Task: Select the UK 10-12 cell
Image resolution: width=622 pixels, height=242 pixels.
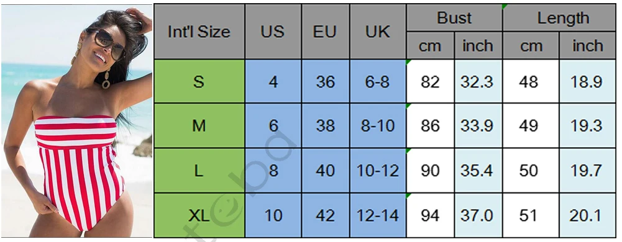Action: point(378,170)
